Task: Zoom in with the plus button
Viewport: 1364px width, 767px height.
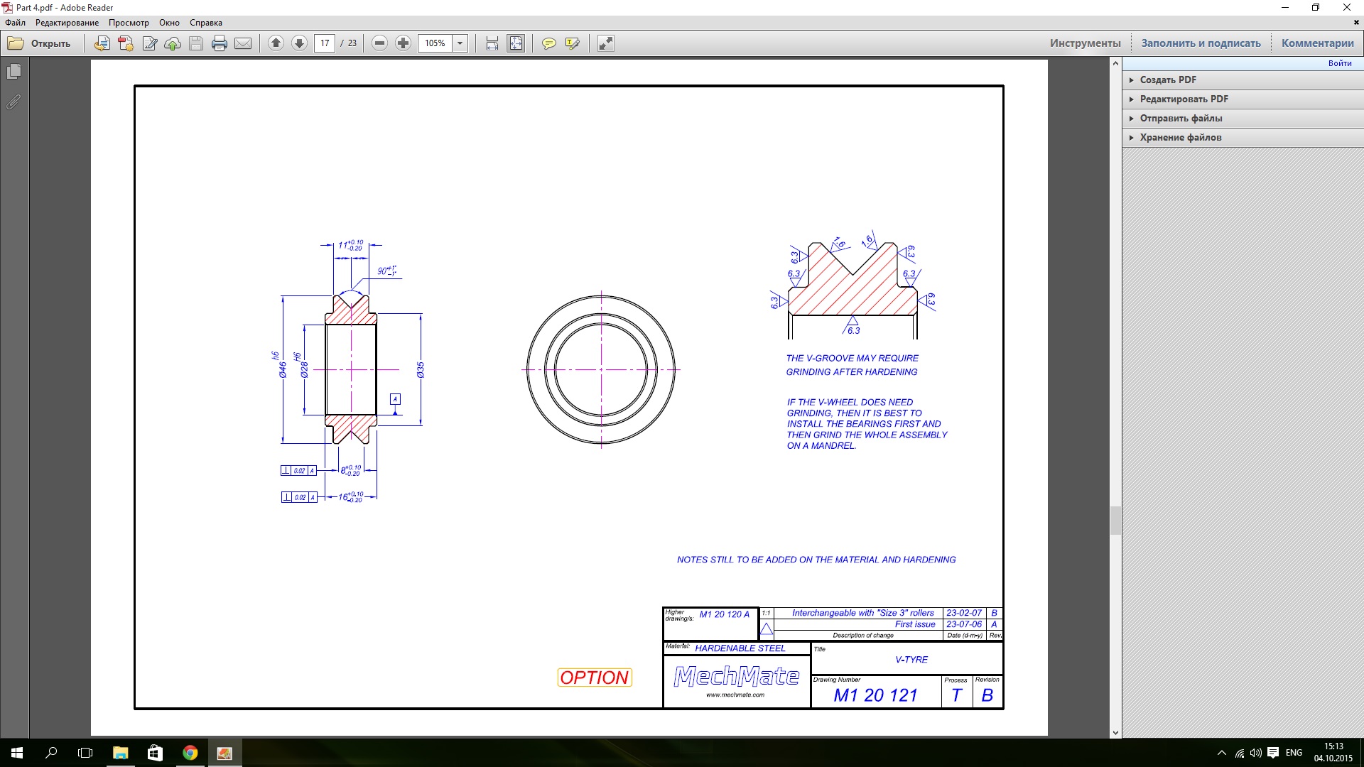Action: click(x=403, y=43)
